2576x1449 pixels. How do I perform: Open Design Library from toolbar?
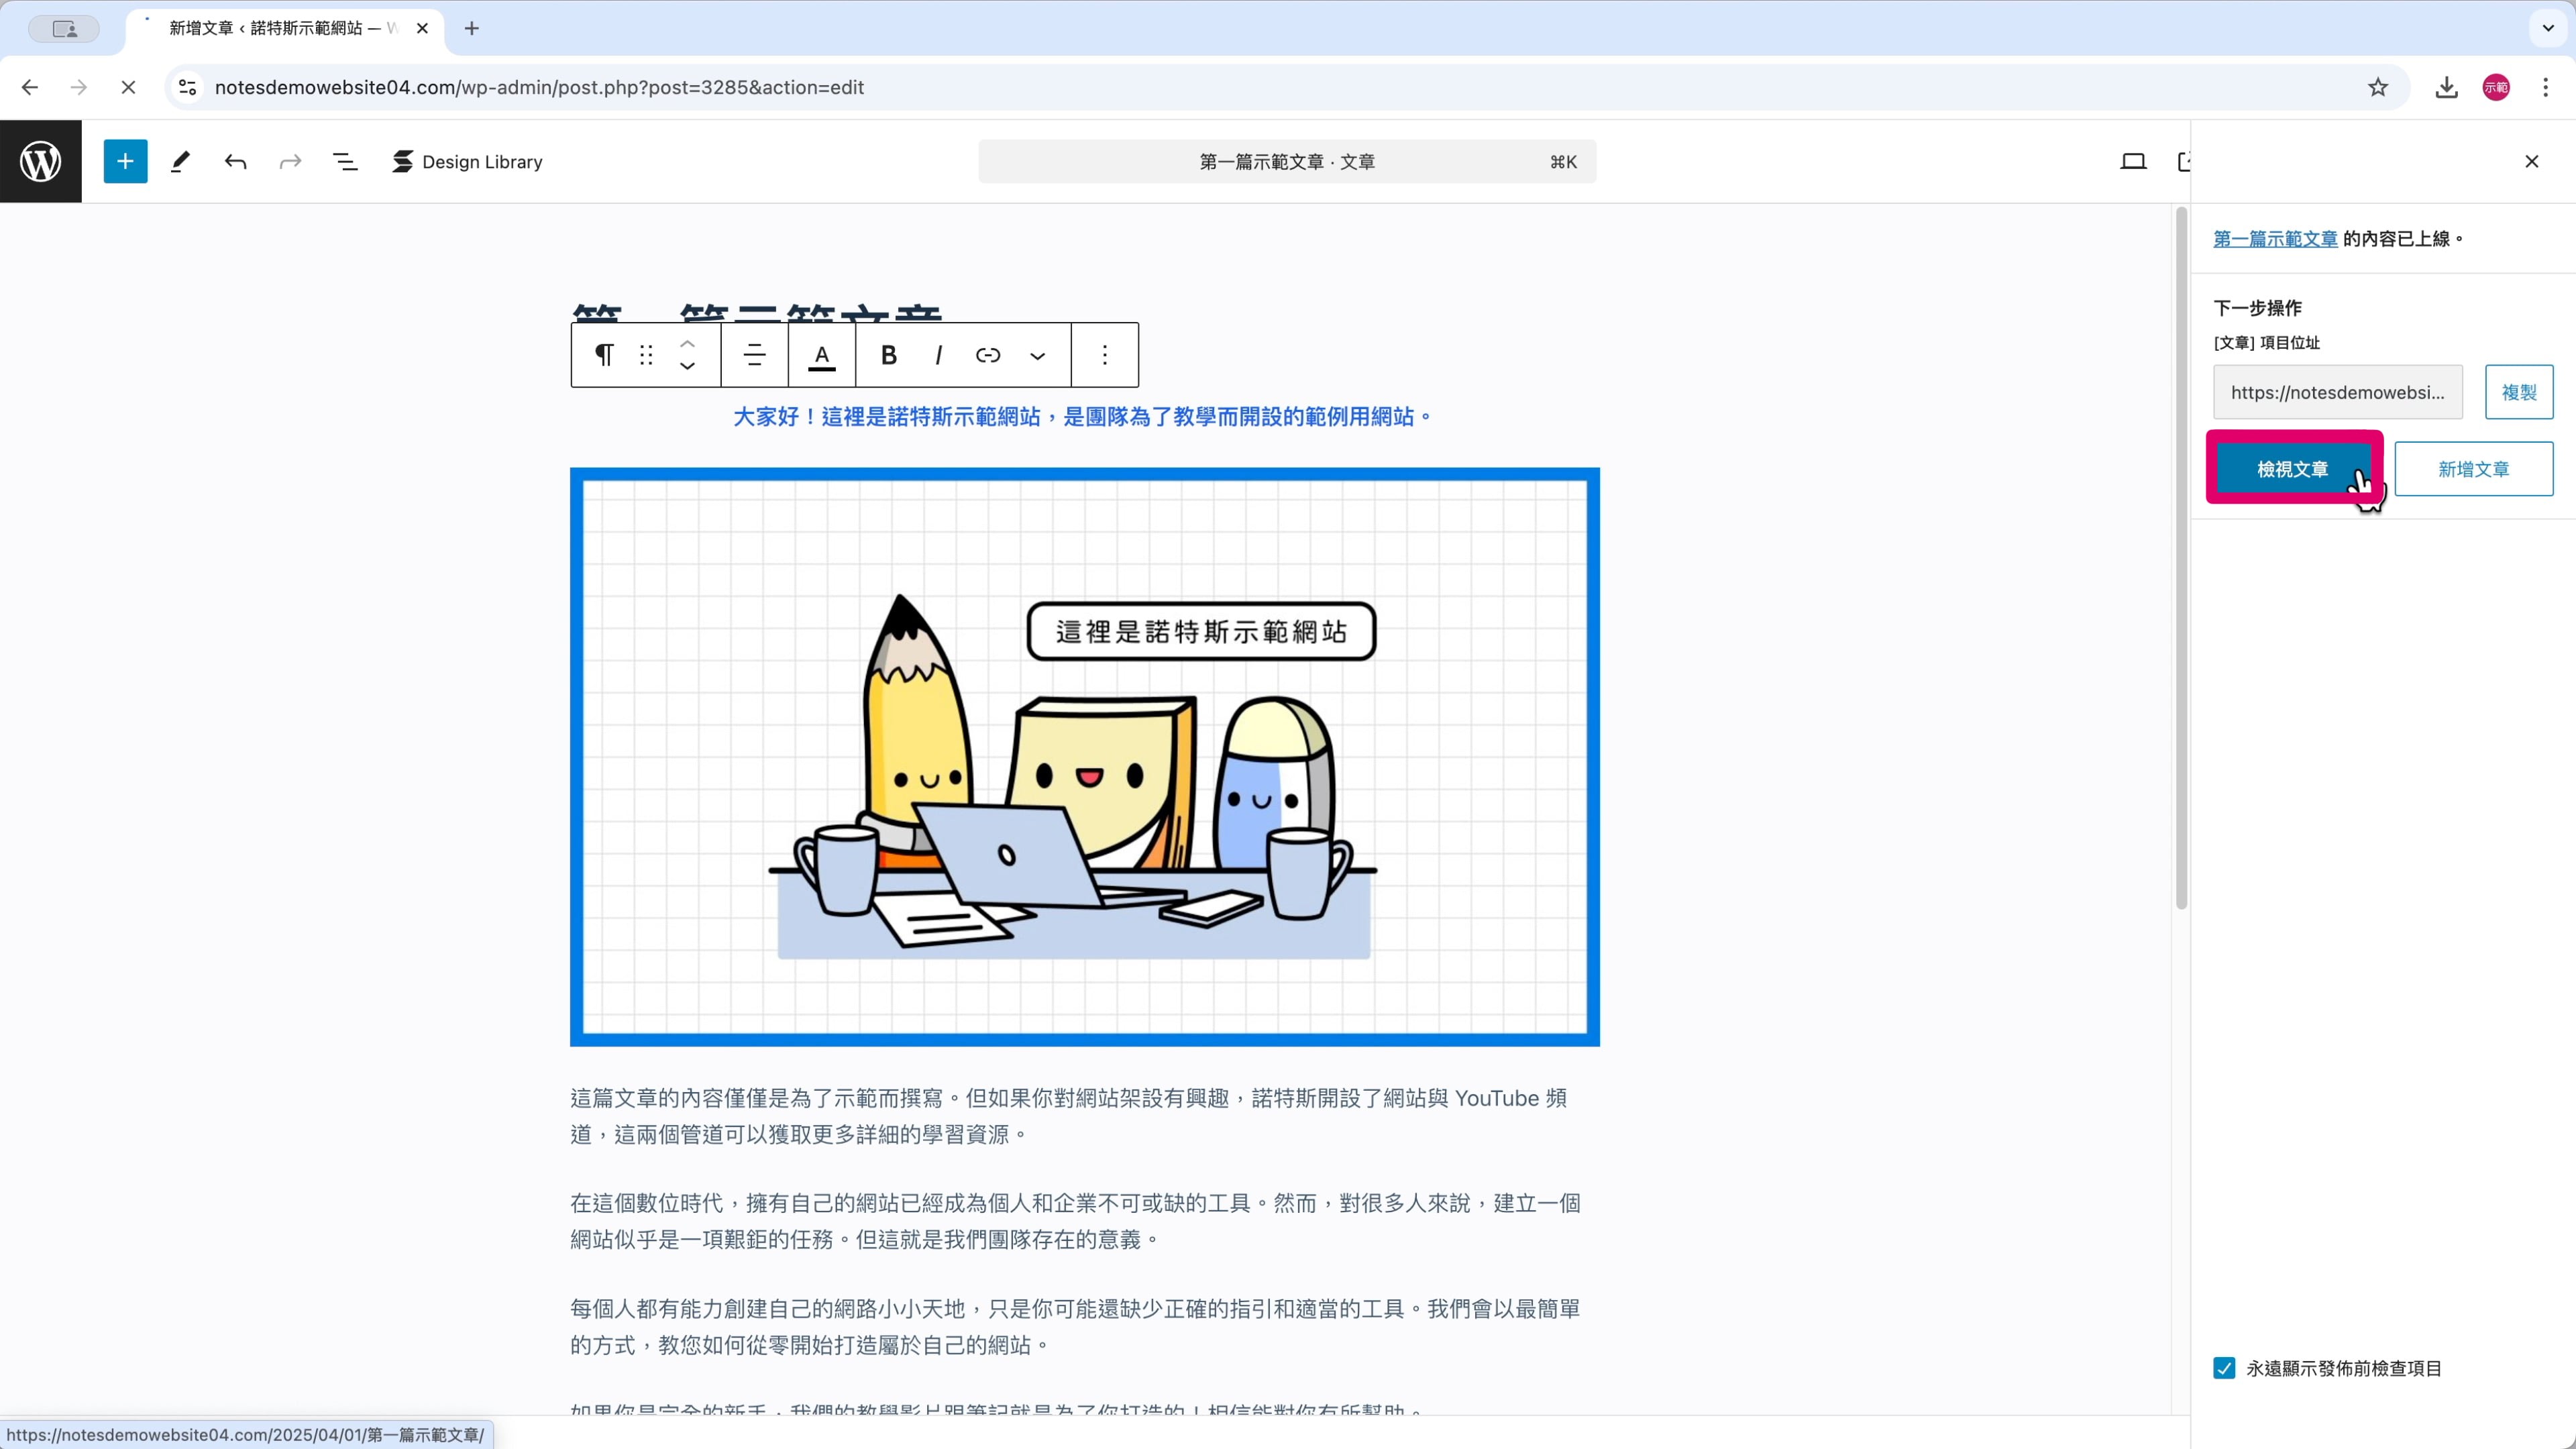[x=467, y=161]
